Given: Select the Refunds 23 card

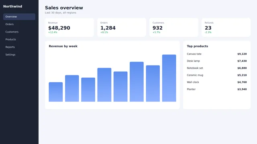Looking at the screenshot, I should pyautogui.click(x=226, y=28).
